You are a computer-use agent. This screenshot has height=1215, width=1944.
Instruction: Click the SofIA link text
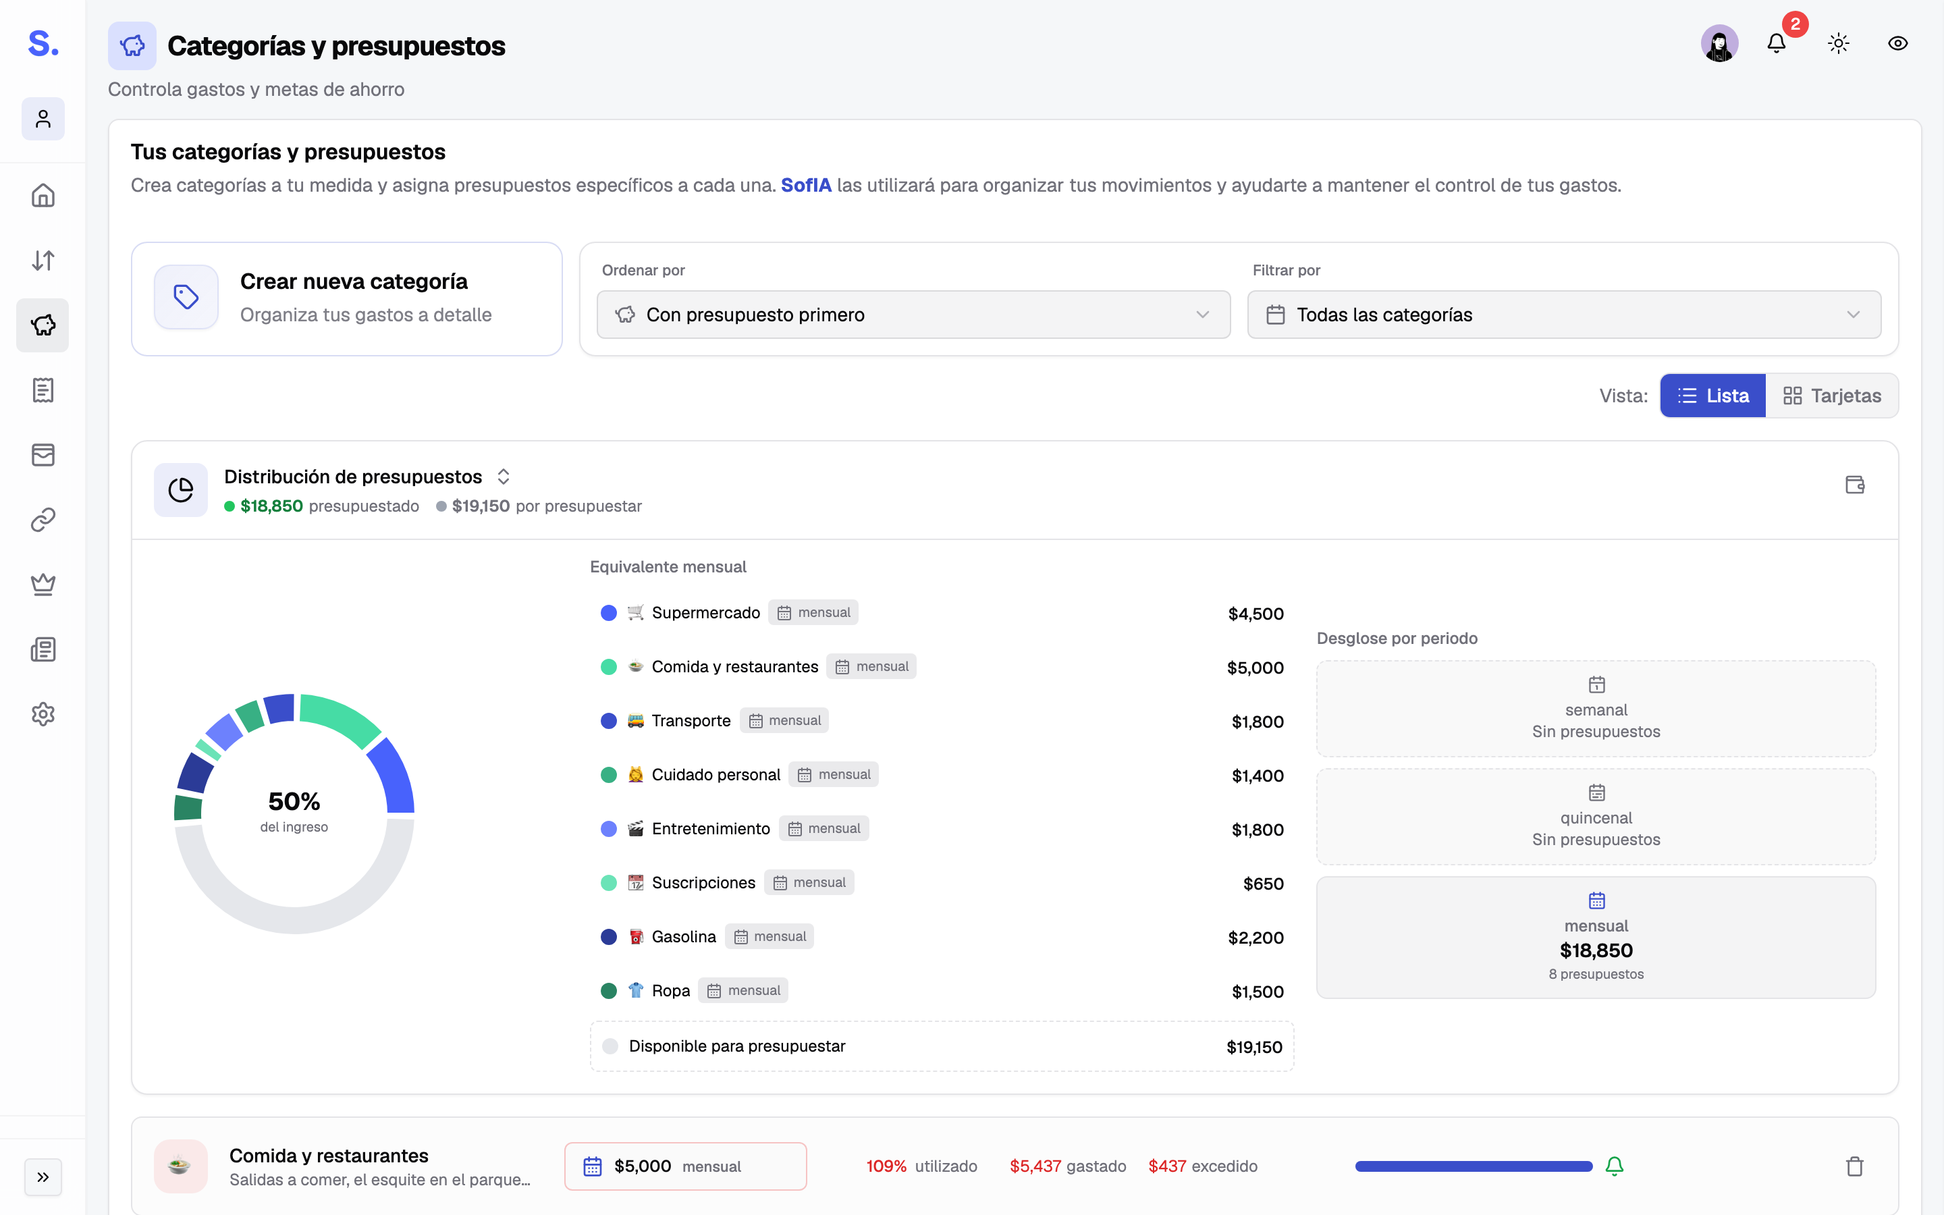click(806, 186)
